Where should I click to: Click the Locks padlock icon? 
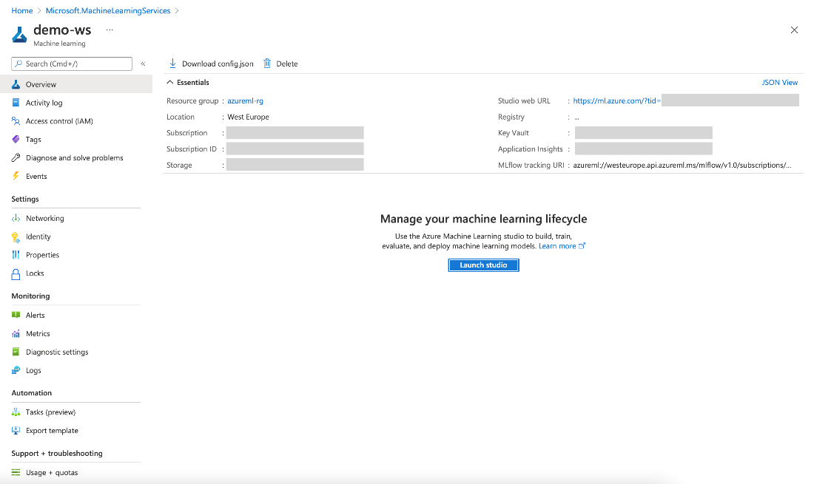coord(16,273)
